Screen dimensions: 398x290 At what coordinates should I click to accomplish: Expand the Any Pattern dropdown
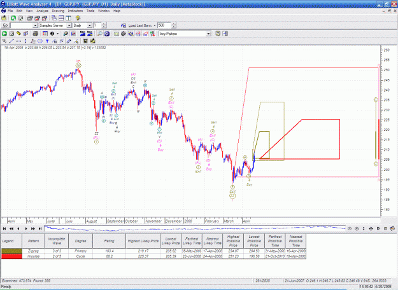[x=208, y=34]
